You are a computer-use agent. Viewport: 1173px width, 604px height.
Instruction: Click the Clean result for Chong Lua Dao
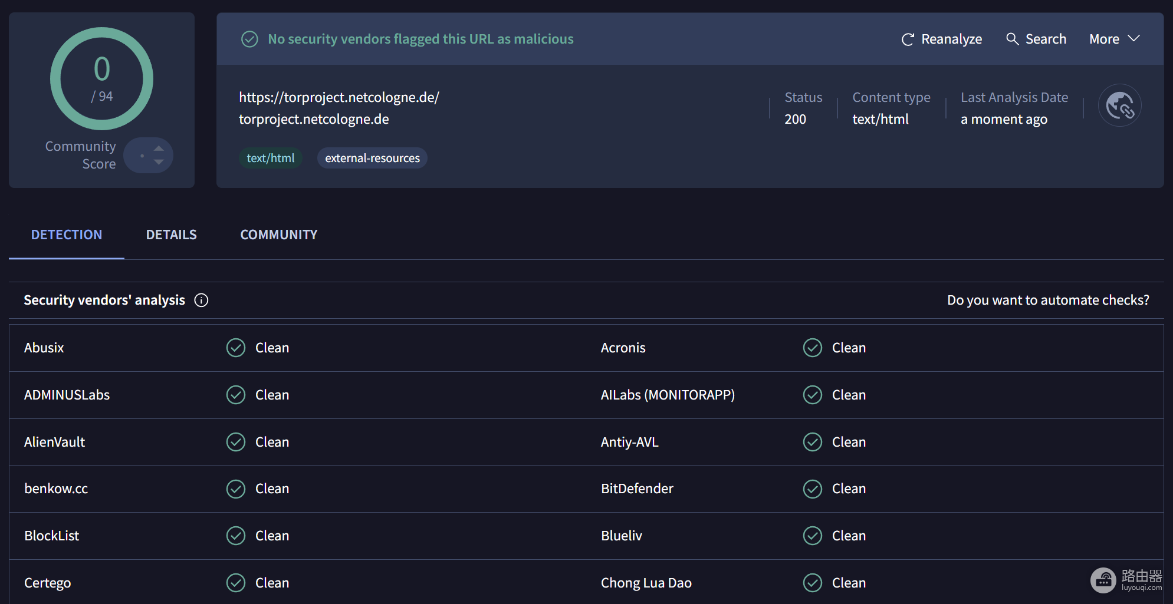849,583
